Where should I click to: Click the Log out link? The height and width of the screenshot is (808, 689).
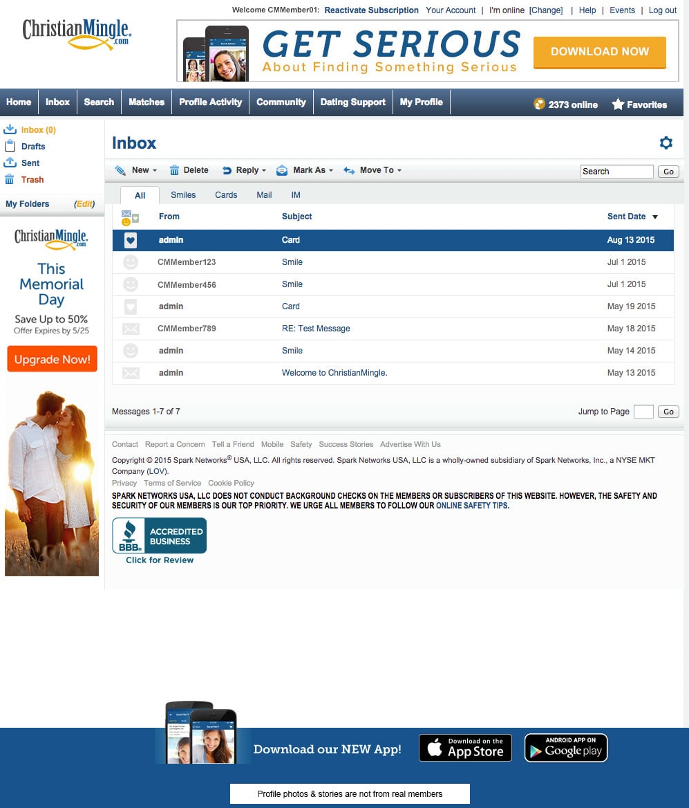662,10
